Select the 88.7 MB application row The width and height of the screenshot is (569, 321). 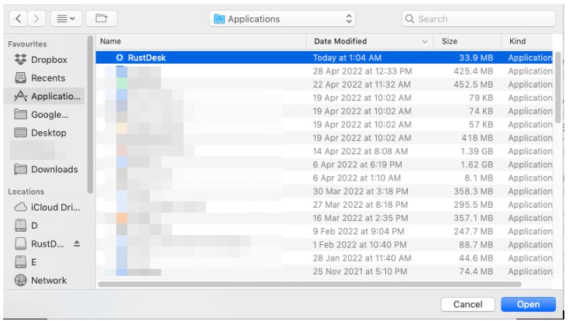(324, 245)
